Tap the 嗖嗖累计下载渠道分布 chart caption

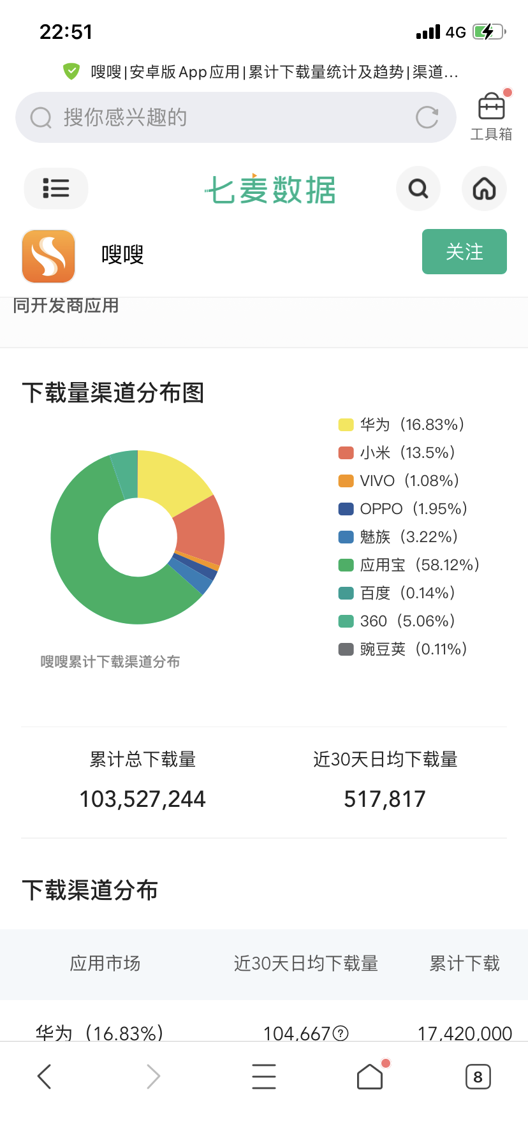tap(110, 662)
